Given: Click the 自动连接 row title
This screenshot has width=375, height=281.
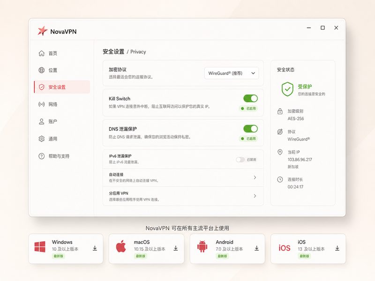Looking at the screenshot, I should [x=116, y=174].
